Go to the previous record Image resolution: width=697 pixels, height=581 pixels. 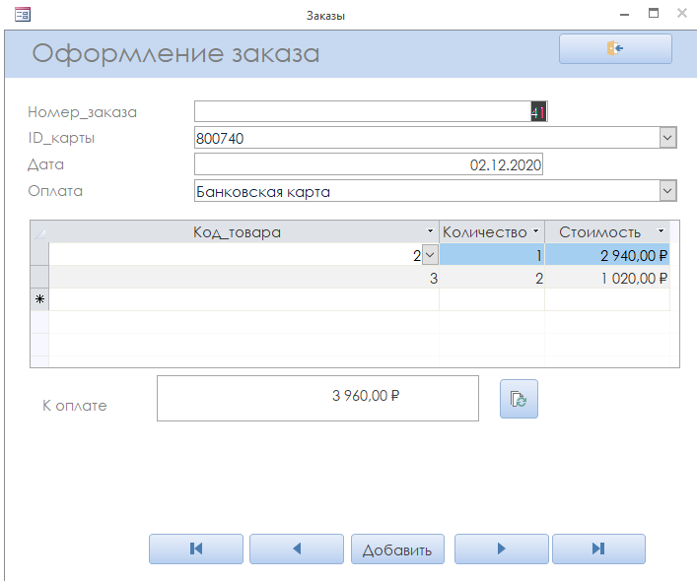[297, 549]
